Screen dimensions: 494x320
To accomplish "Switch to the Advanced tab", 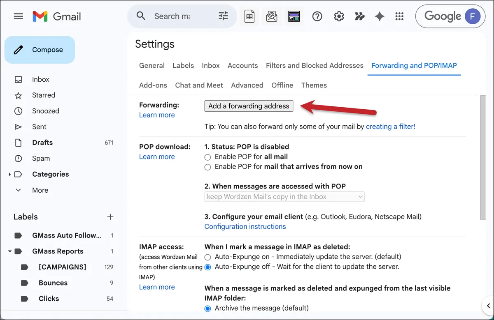I will click(x=247, y=85).
